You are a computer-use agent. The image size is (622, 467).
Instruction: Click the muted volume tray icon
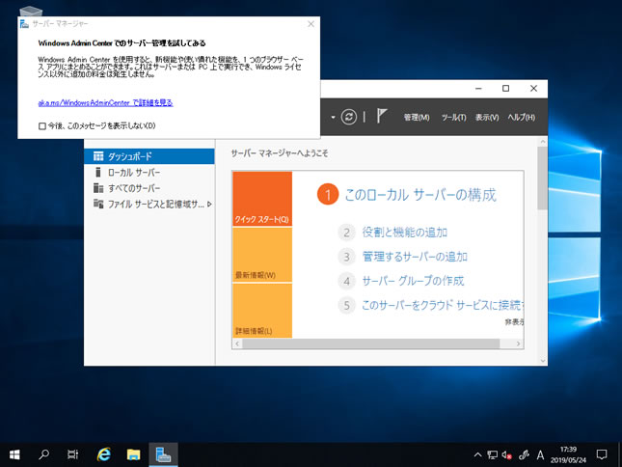[506, 455]
